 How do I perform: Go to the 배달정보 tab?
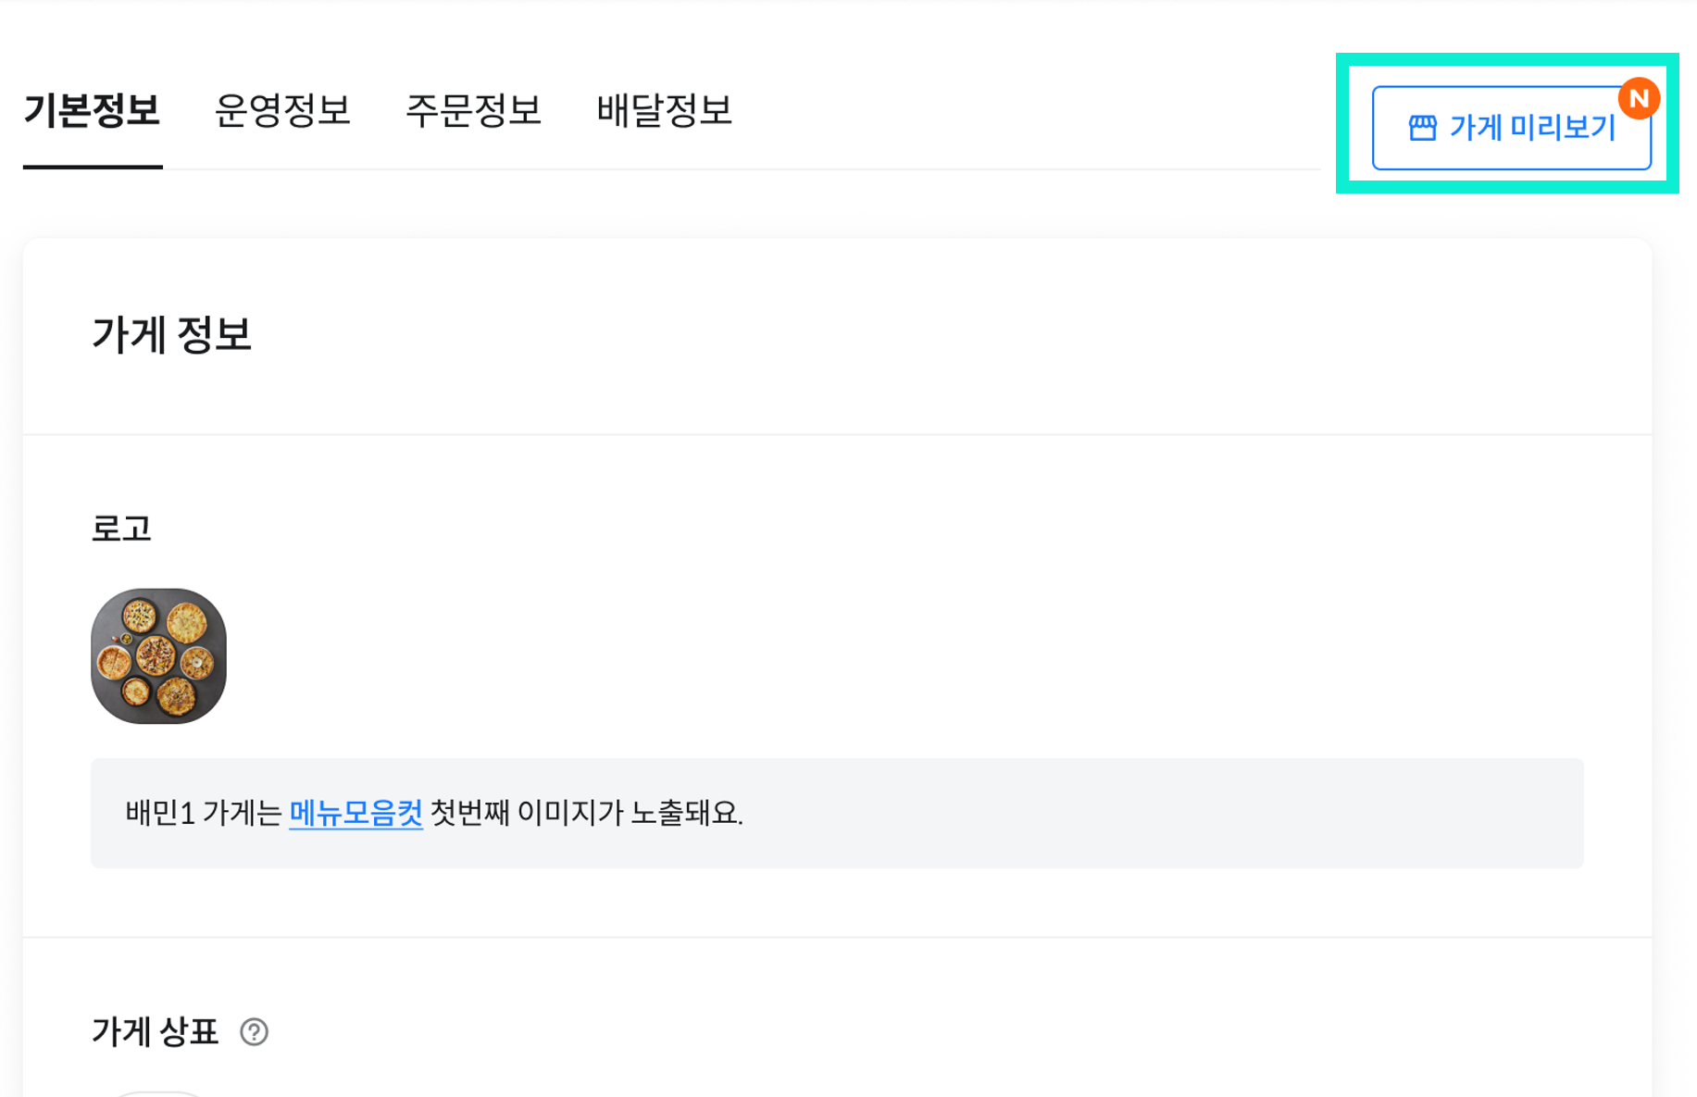664,110
